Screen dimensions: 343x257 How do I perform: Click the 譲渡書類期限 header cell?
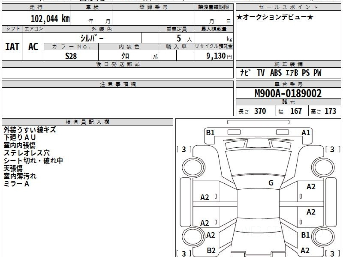pos(214,7)
